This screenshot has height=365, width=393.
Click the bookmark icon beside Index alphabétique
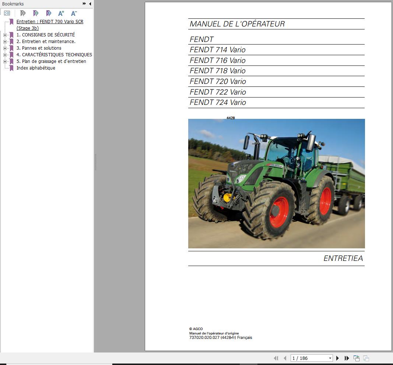click(11, 68)
